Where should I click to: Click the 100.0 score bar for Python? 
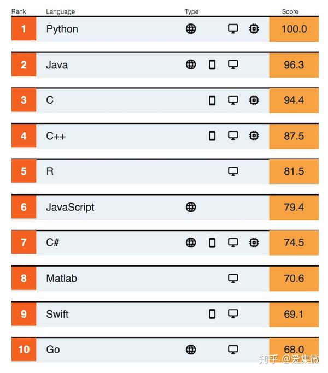click(294, 29)
